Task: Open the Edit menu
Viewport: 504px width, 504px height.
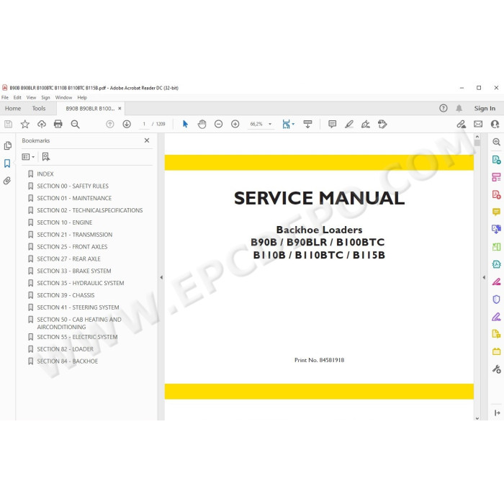Action: [x=17, y=97]
